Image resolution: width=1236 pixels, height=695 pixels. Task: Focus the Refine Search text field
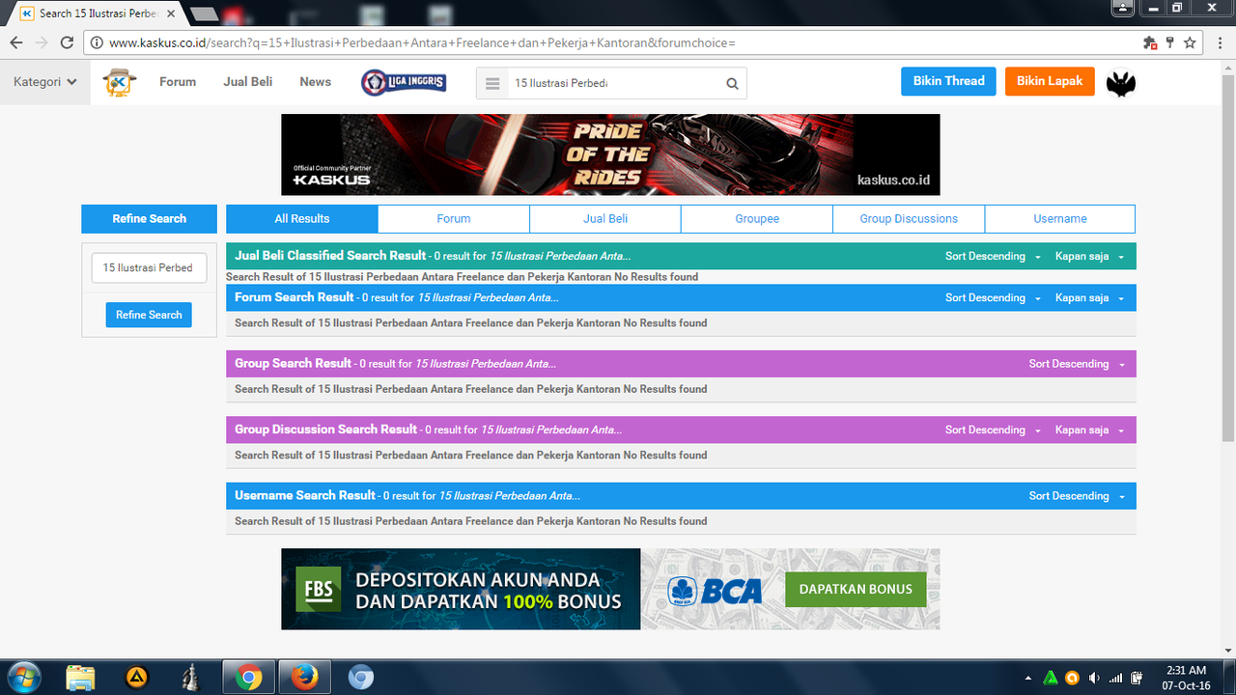tap(149, 268)
